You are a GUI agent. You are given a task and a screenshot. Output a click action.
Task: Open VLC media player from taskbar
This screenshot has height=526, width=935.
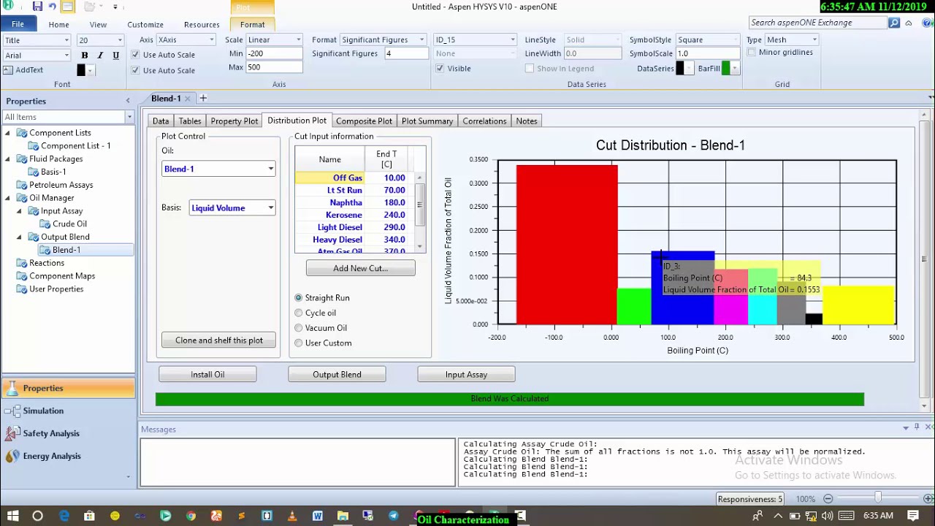click(x=292, y=516)
